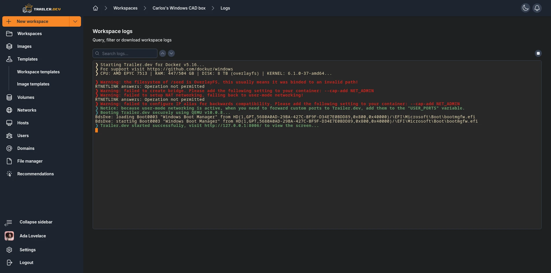Click the Users group icon
The width and height of the screenshot is (551, 273).
tap(9, 136)
